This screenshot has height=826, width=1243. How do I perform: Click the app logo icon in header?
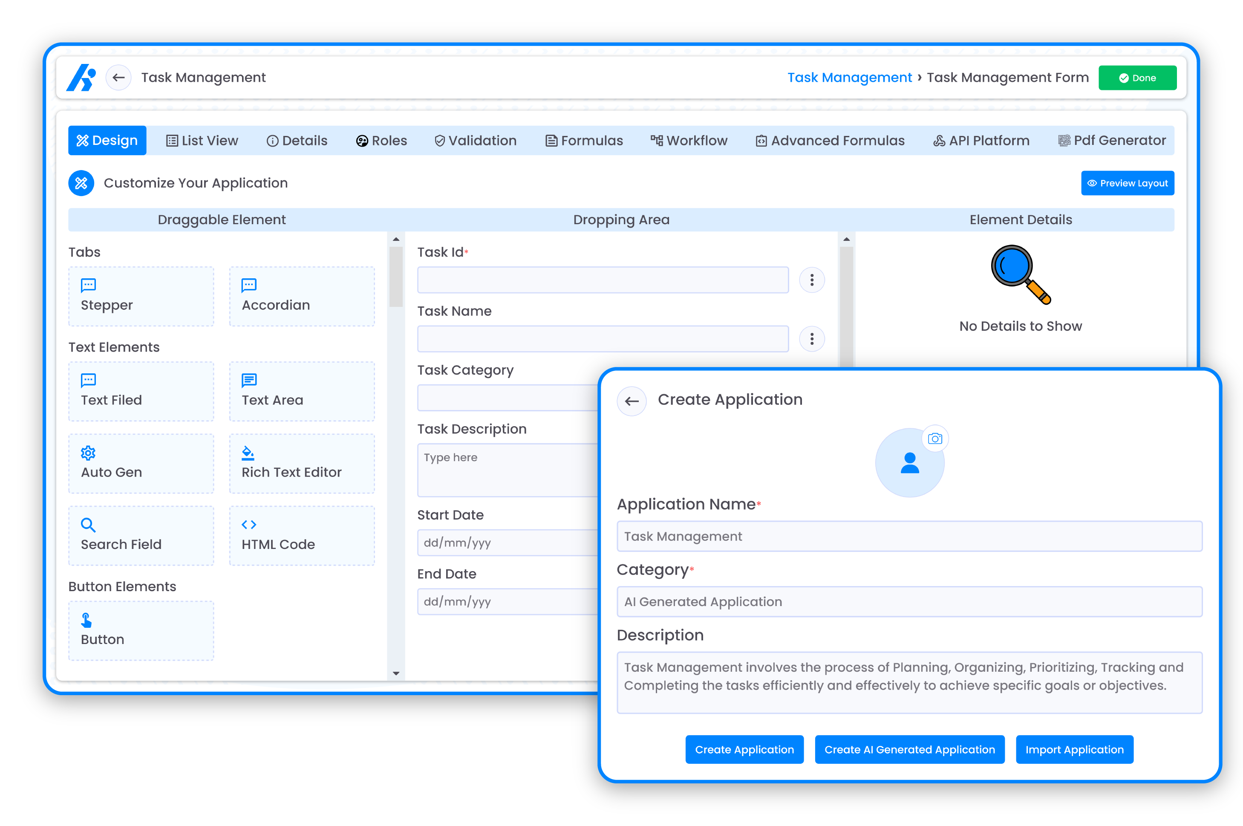tap(81, 78)
